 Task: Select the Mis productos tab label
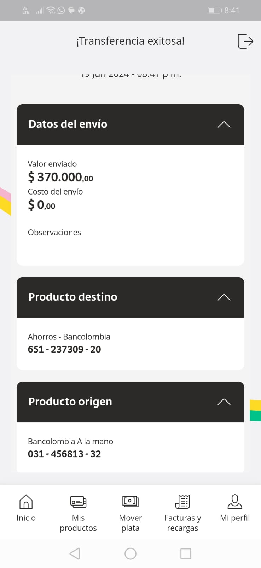78,523
